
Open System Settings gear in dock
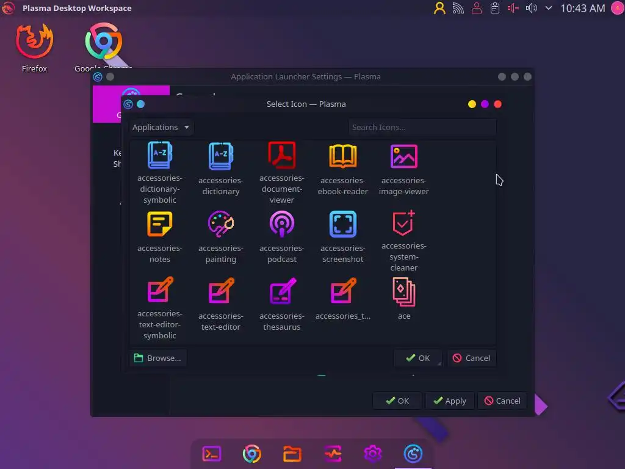(x=373, y=454)
